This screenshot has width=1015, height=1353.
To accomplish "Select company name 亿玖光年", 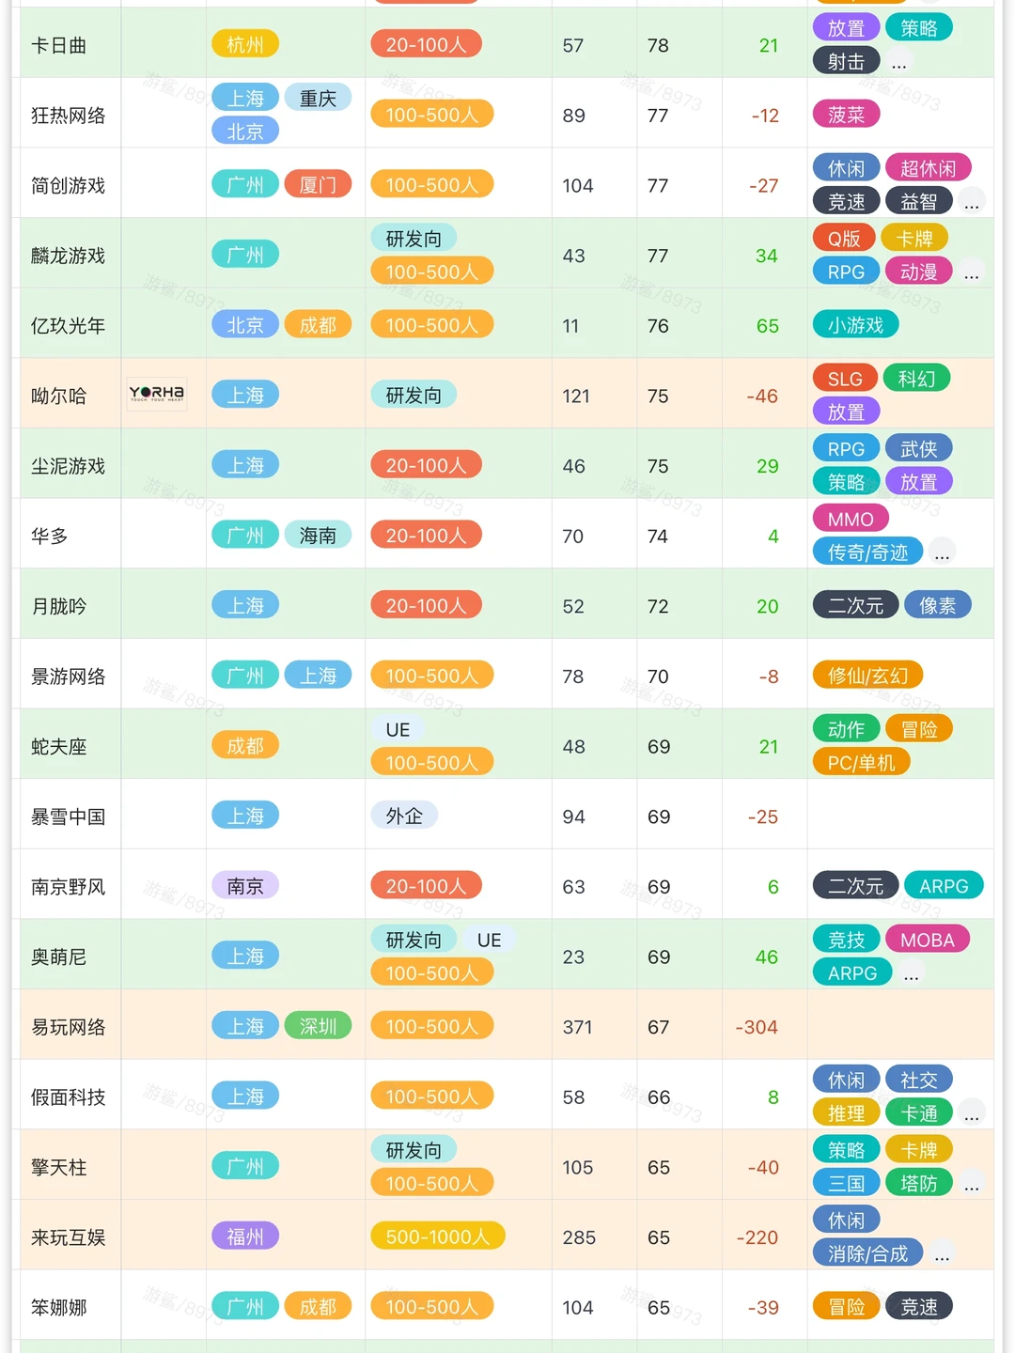I will click(x=68, y=326).
